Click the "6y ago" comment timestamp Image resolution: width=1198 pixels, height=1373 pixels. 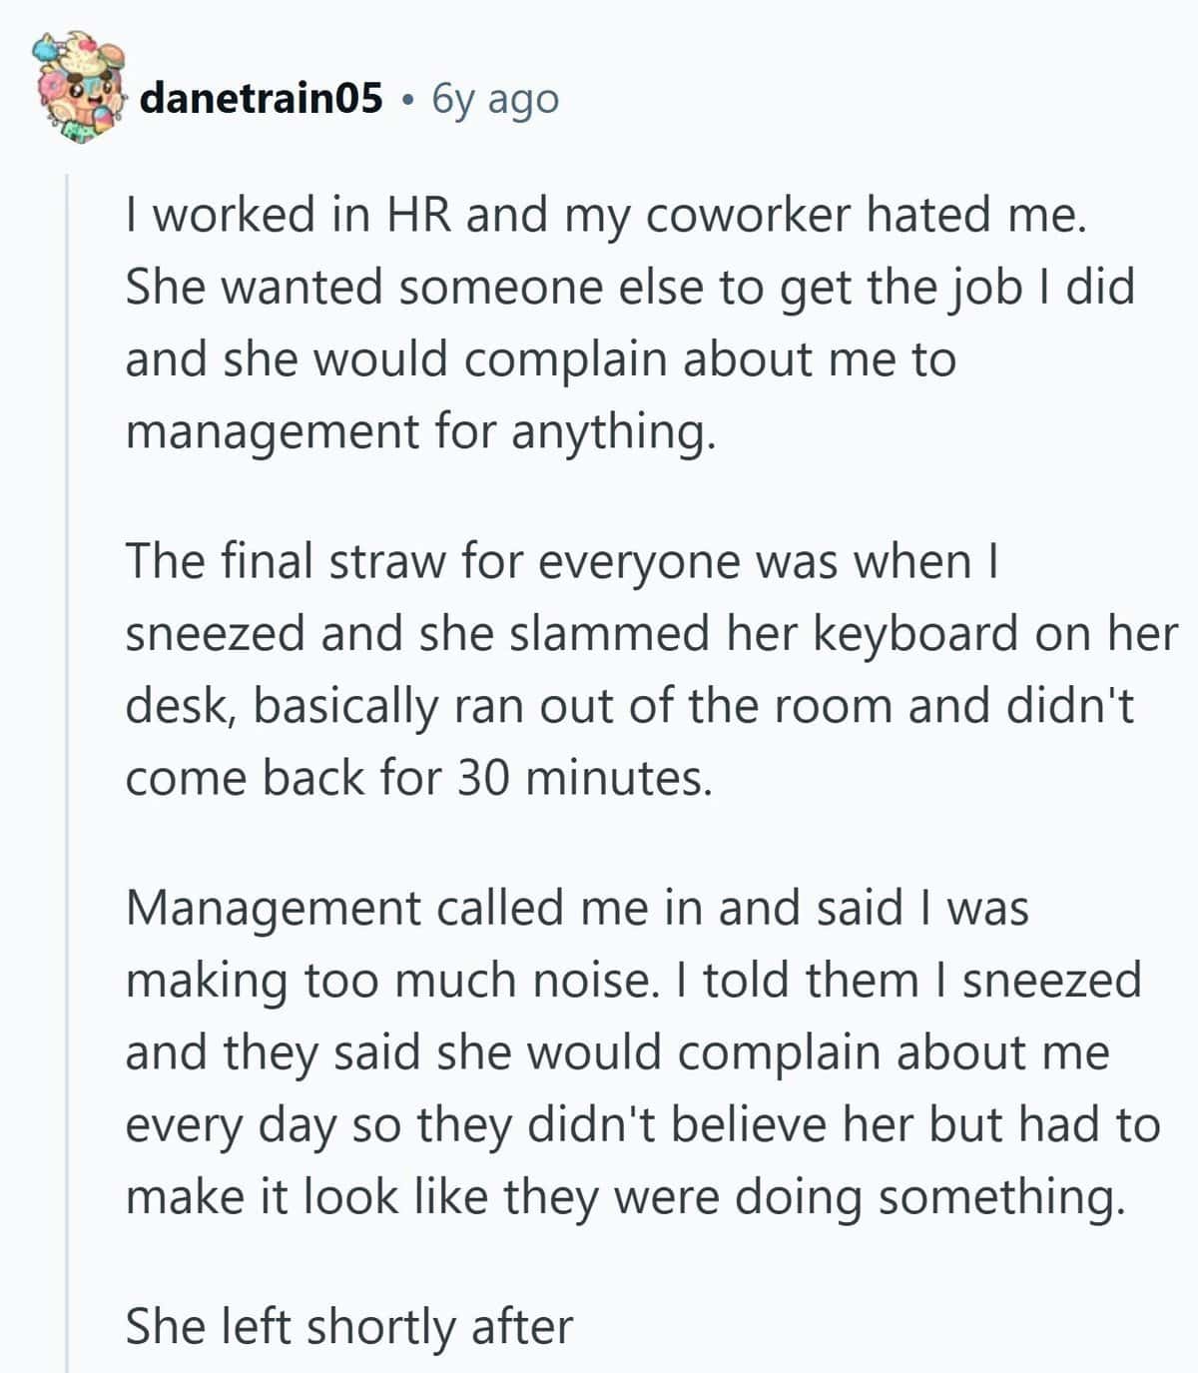(x=496, y=99)
